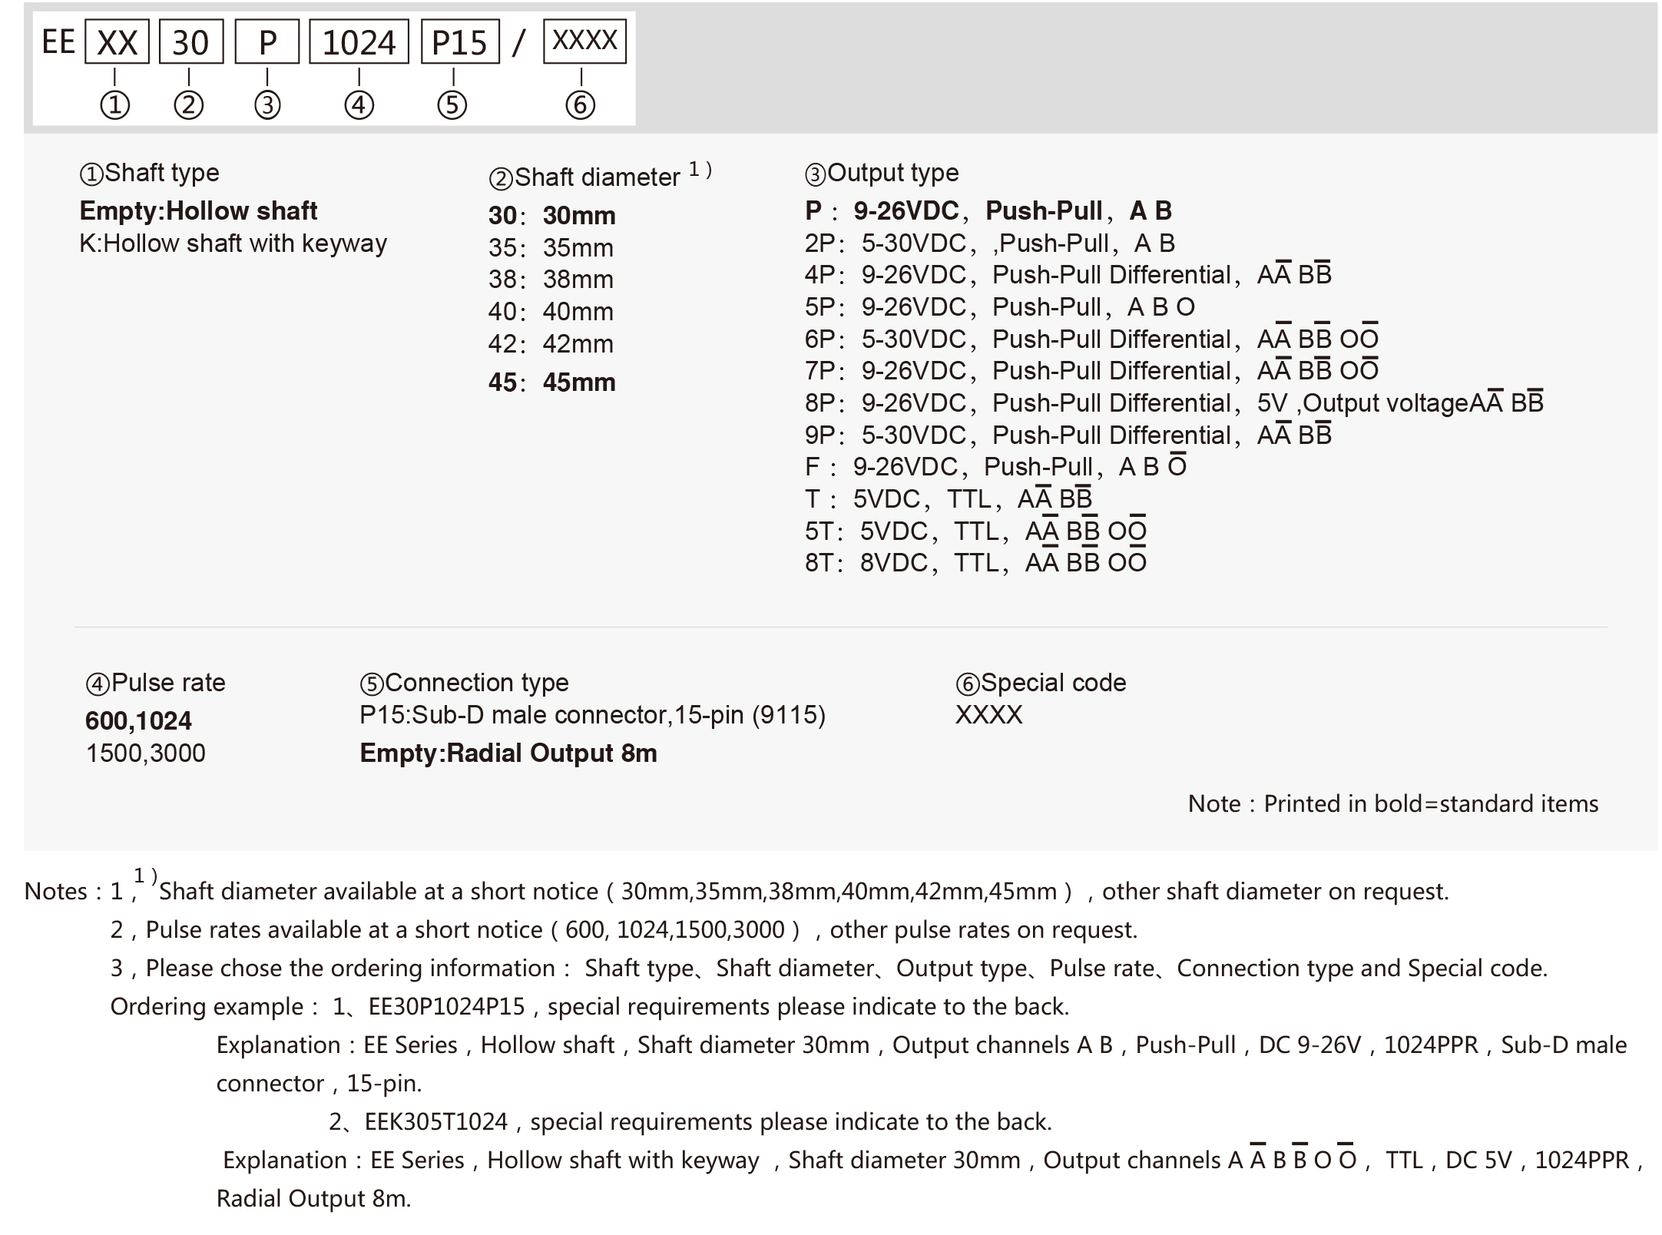Click the 'EE' prefix in the order code
Screen dimensions: 1662x1235
[x=58, y=42]
